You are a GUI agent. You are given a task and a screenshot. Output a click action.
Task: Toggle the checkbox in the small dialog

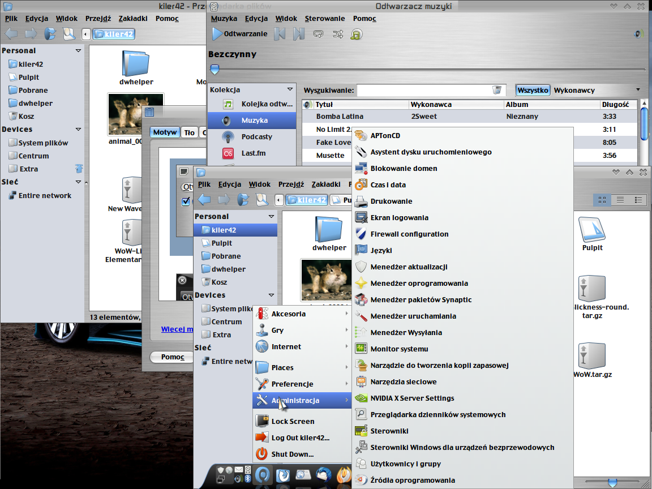point(186,201)
